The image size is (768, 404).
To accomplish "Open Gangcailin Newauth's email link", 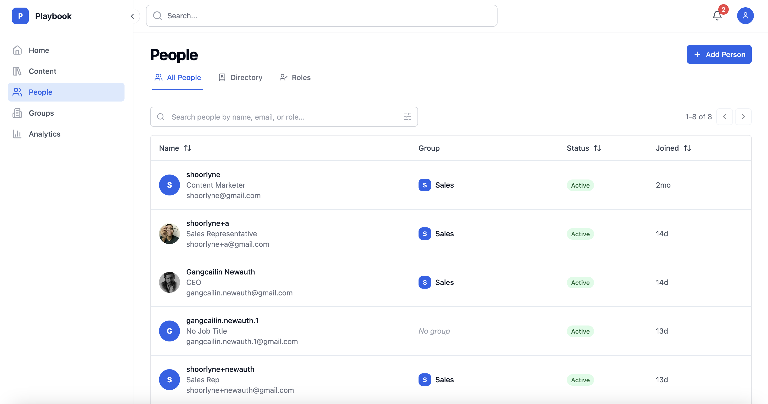I will [239, 293].
